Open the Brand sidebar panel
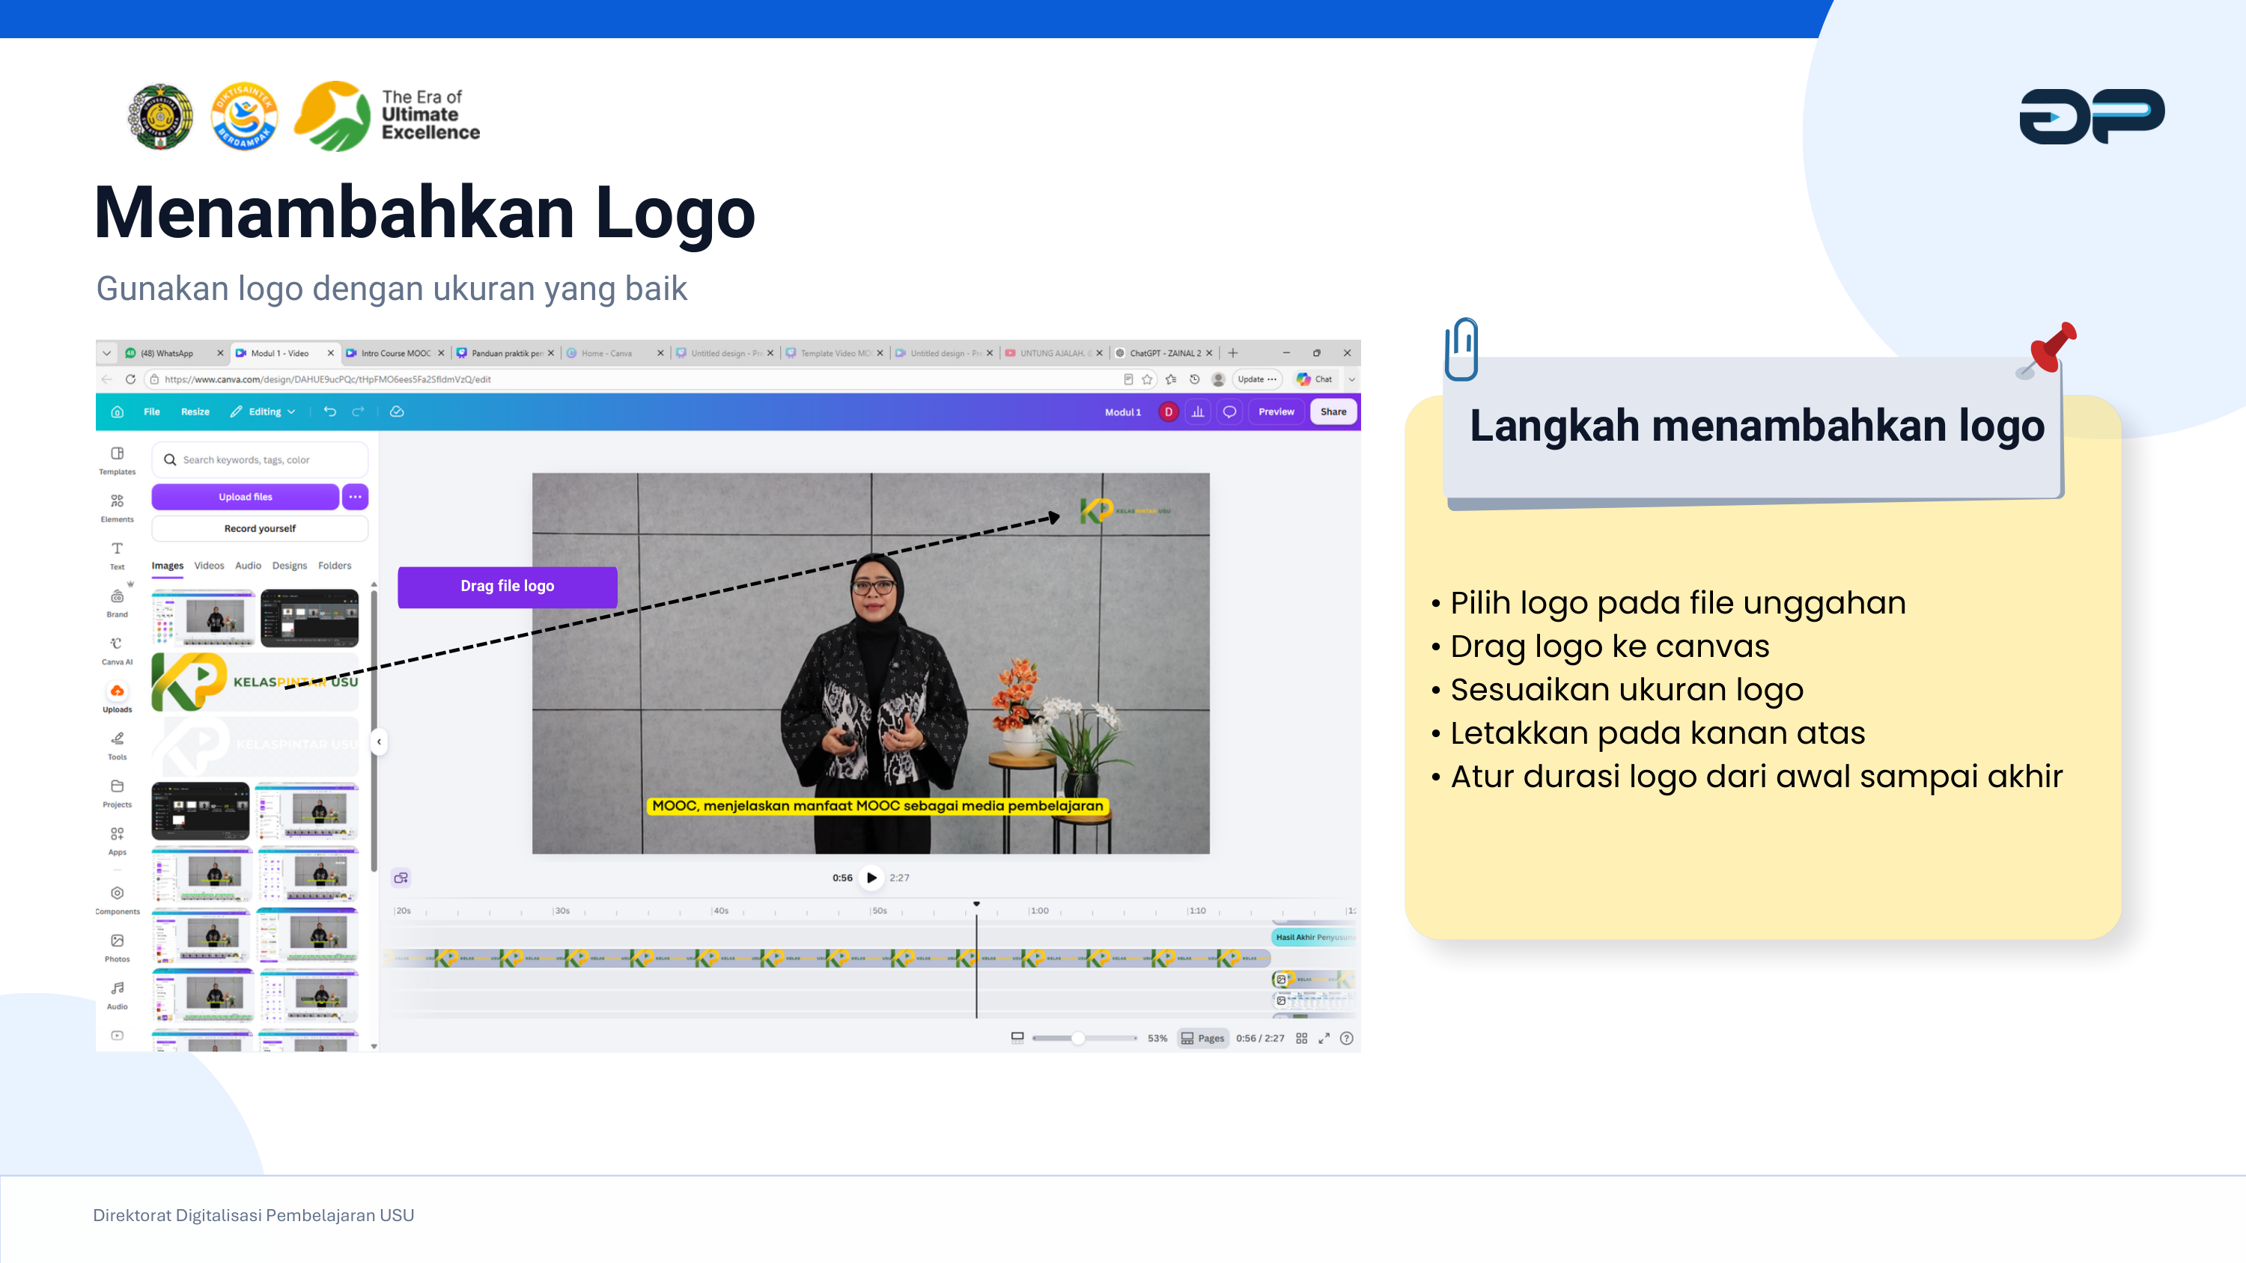Viewport: 2246px width, 1263px height. click(x=117, y=603)
